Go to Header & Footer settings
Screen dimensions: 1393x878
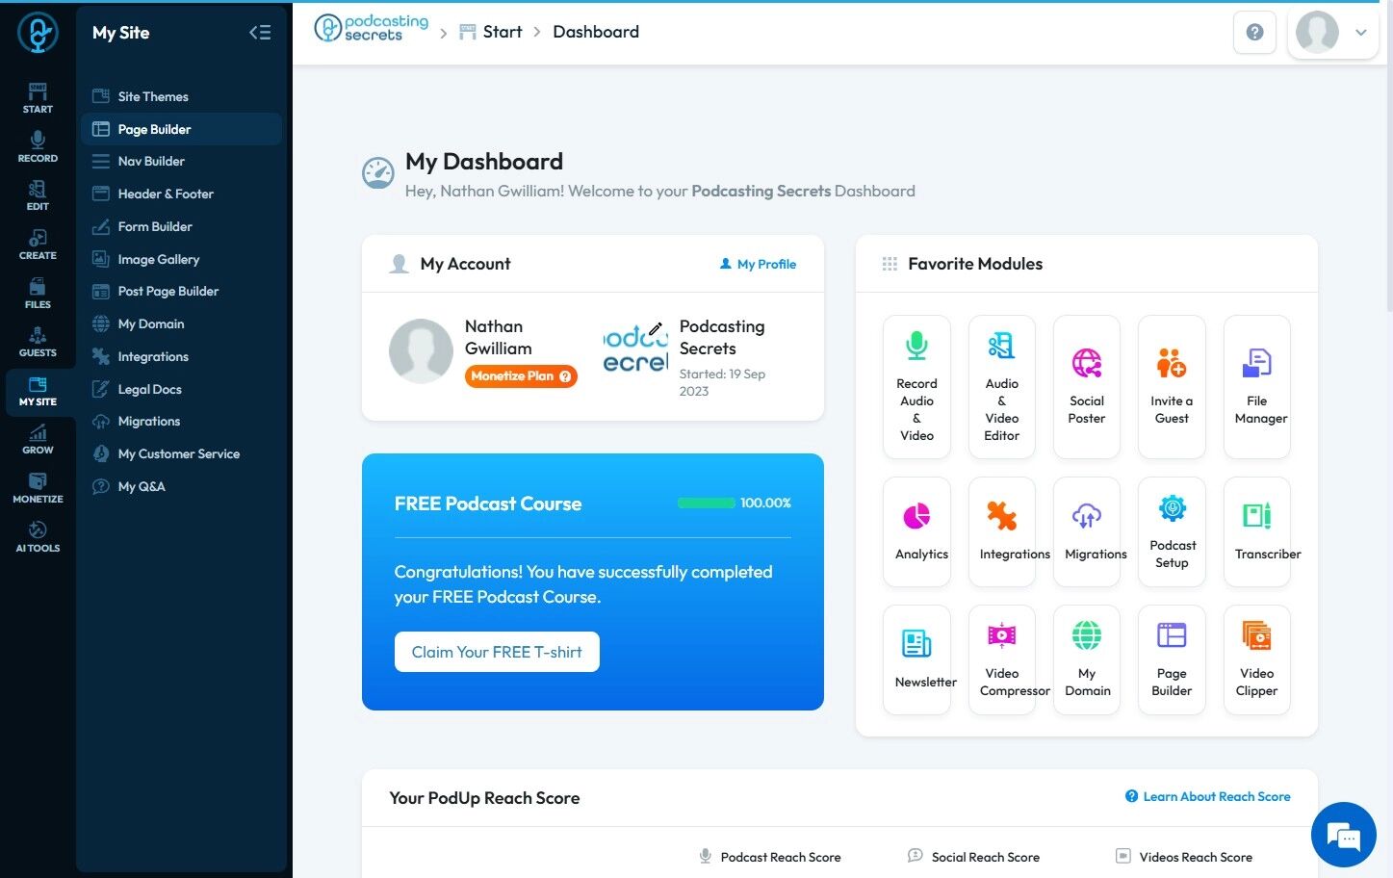pyautogui.click(x=182, y=194)
